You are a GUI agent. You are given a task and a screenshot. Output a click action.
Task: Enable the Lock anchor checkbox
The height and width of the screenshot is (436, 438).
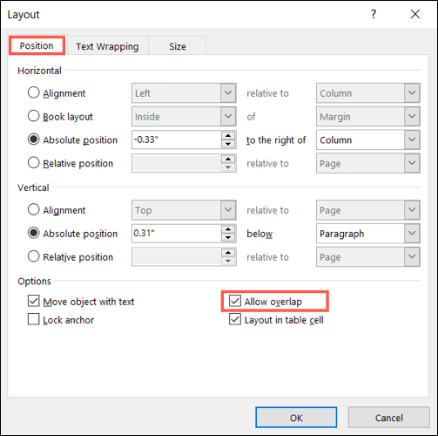click(34, 319)
